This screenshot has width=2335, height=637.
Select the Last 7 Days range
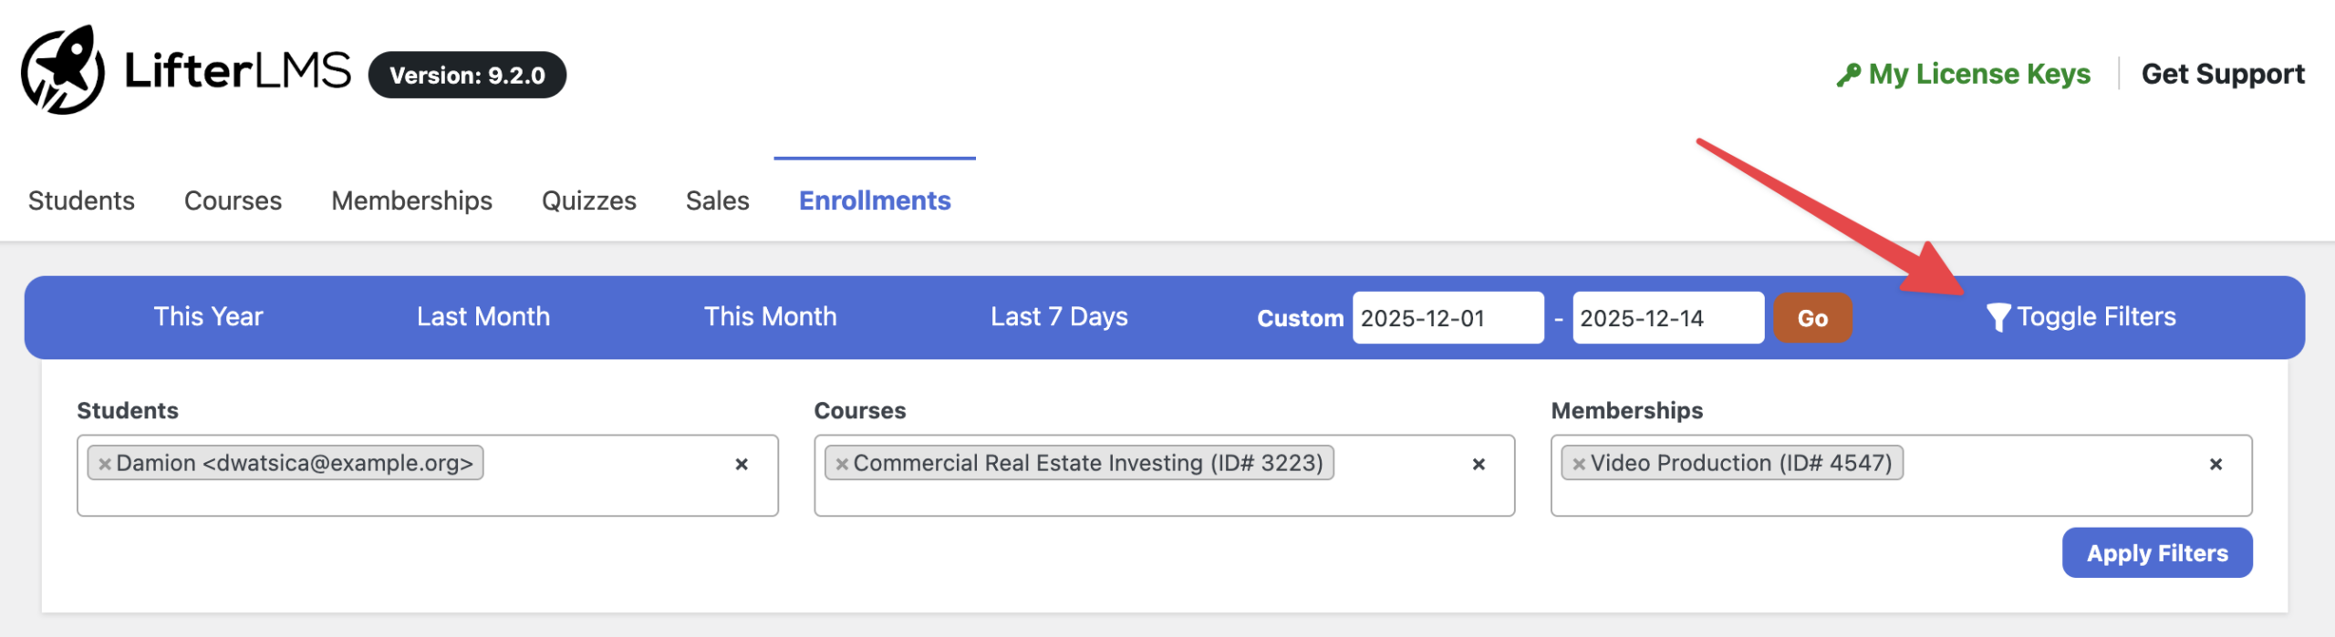pyautogui.click(x=1059, y=317)
